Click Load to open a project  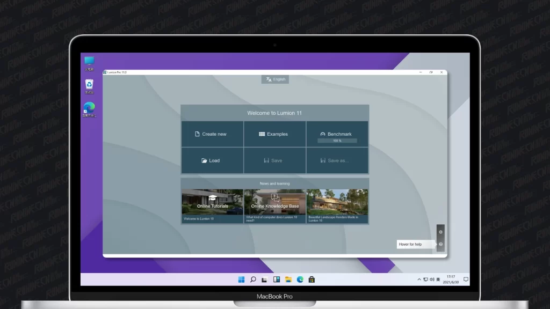pos(212,160)
